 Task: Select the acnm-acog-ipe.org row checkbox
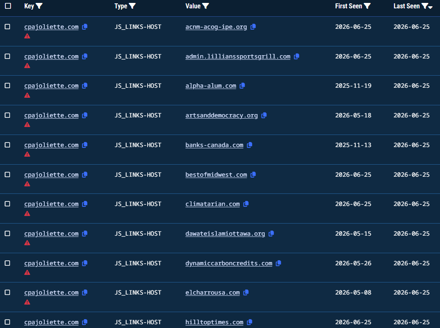[8, 27]
